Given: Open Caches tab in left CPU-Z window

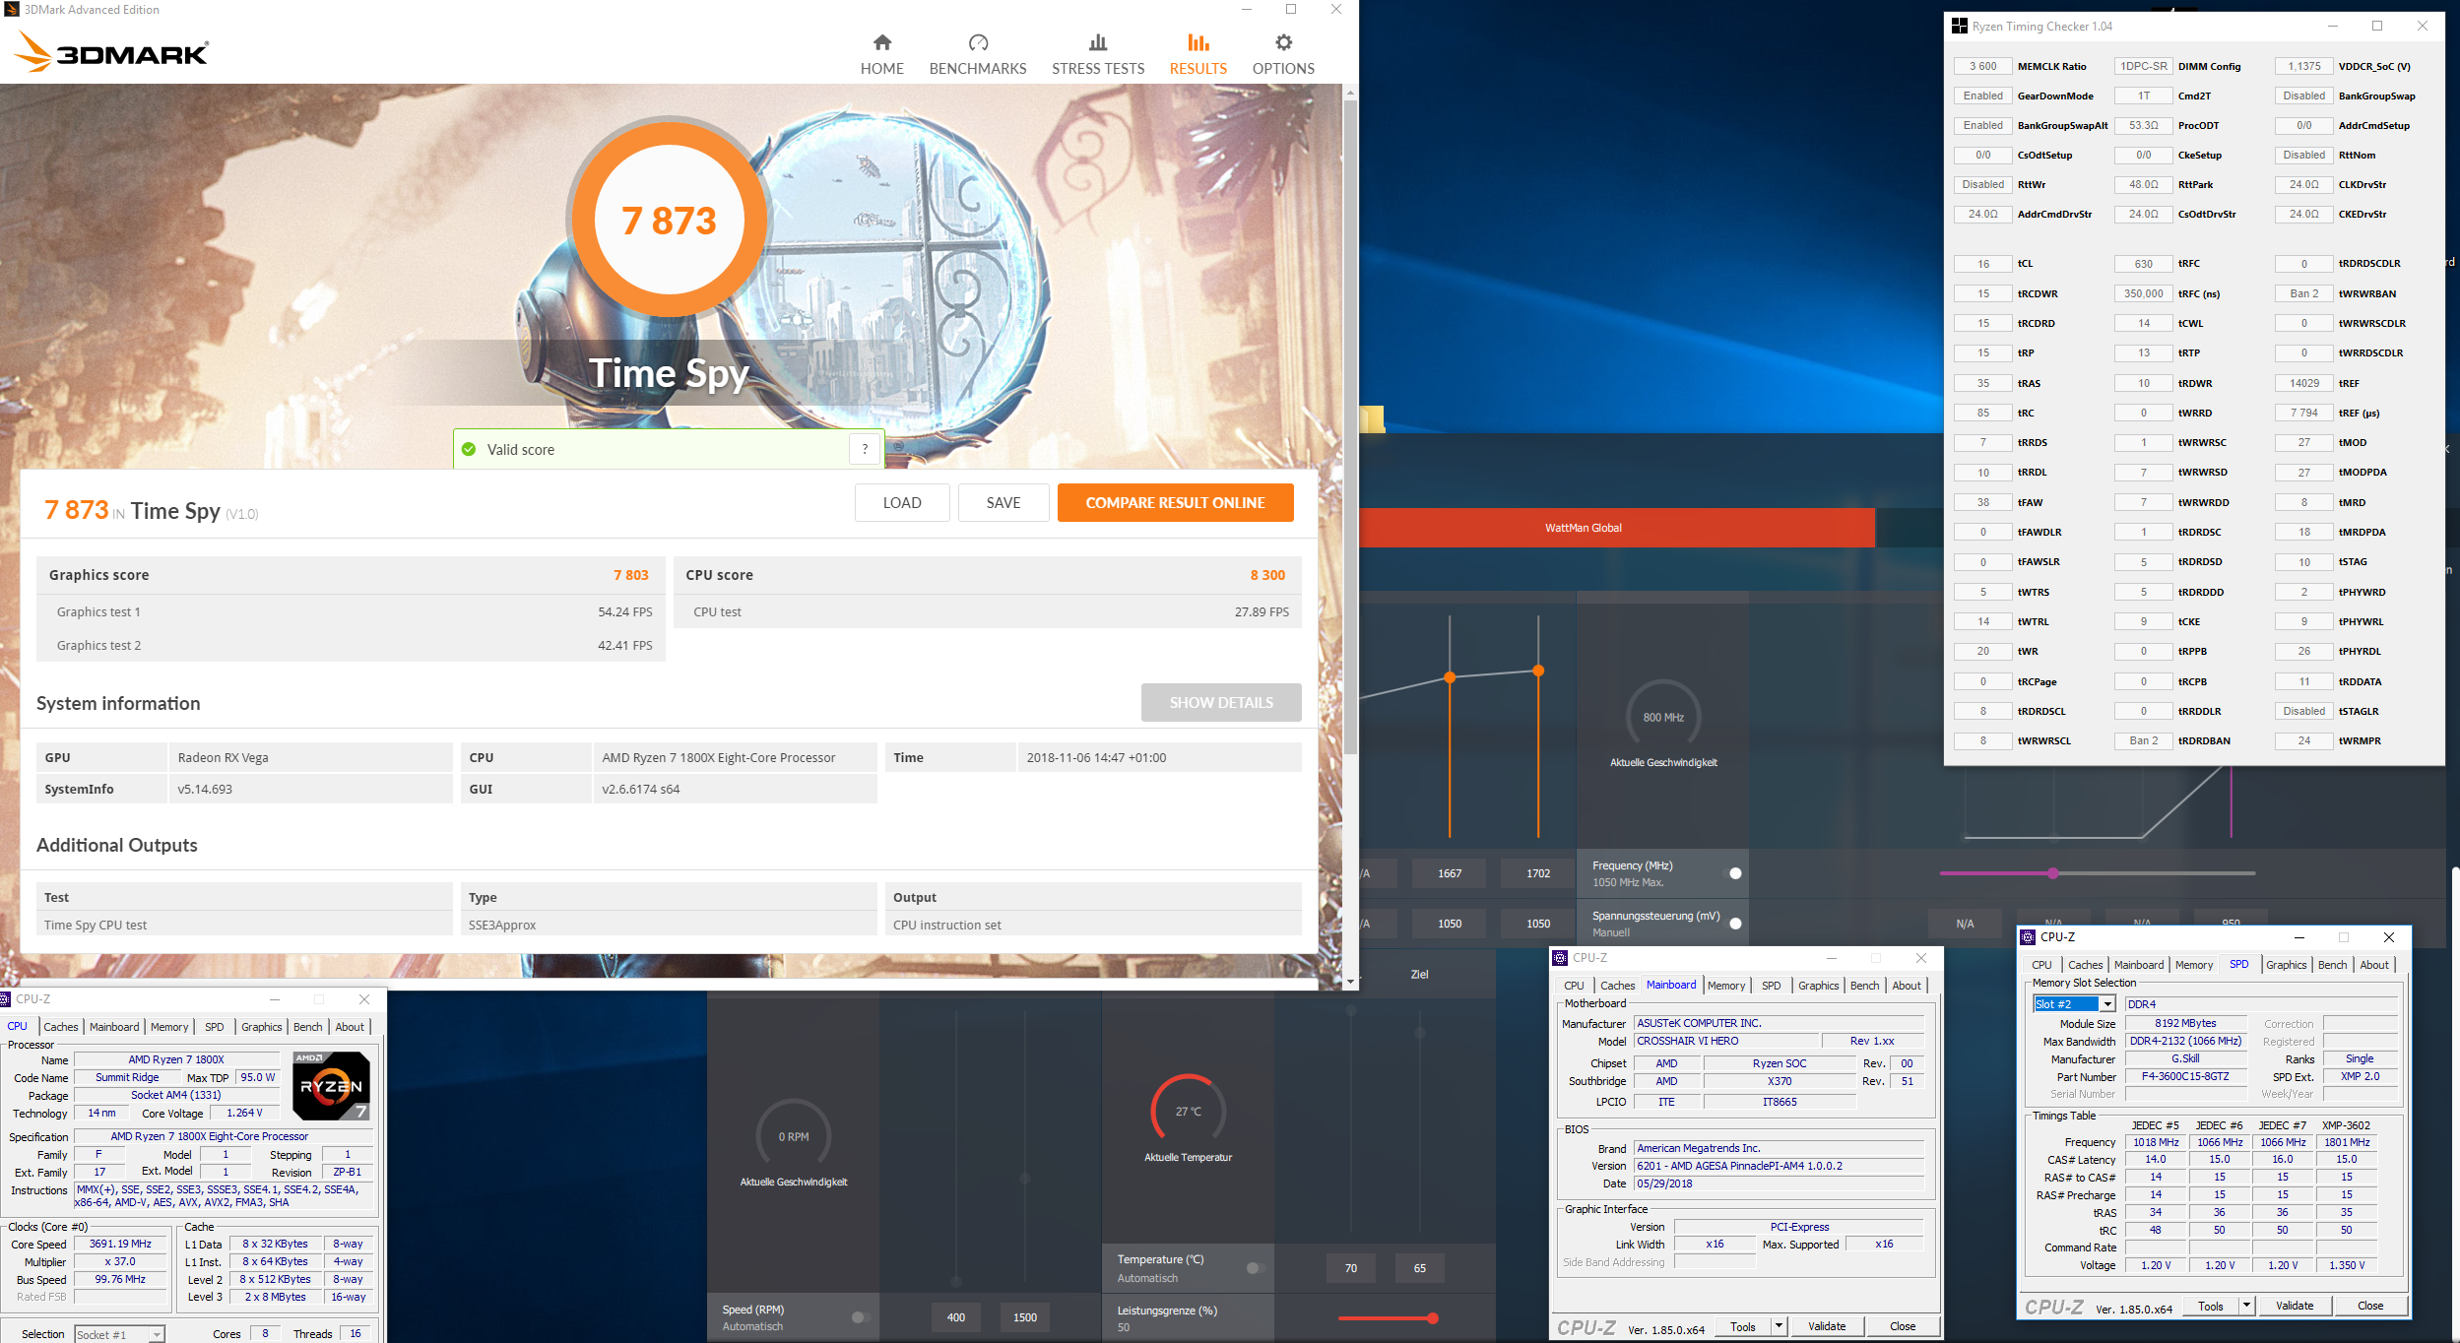Looking at the screenshot, I should 60,1027.
